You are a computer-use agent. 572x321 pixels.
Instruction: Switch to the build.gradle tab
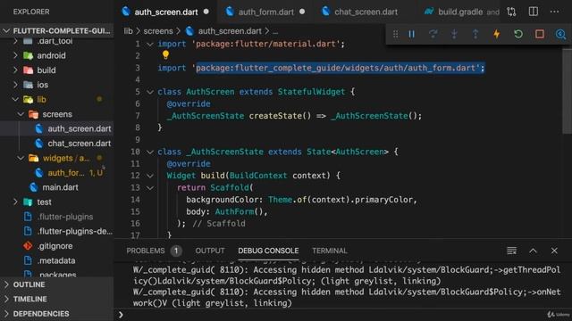(x=460, y=12)
